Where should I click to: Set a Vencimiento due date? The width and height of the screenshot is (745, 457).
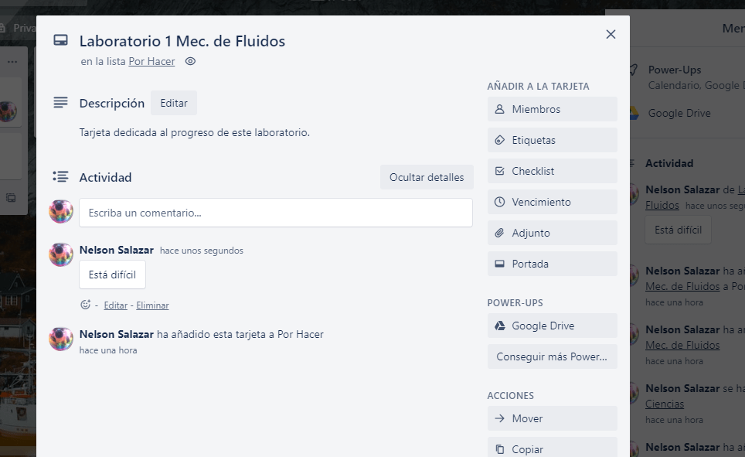pyautogui.click(x=552, y=202)
